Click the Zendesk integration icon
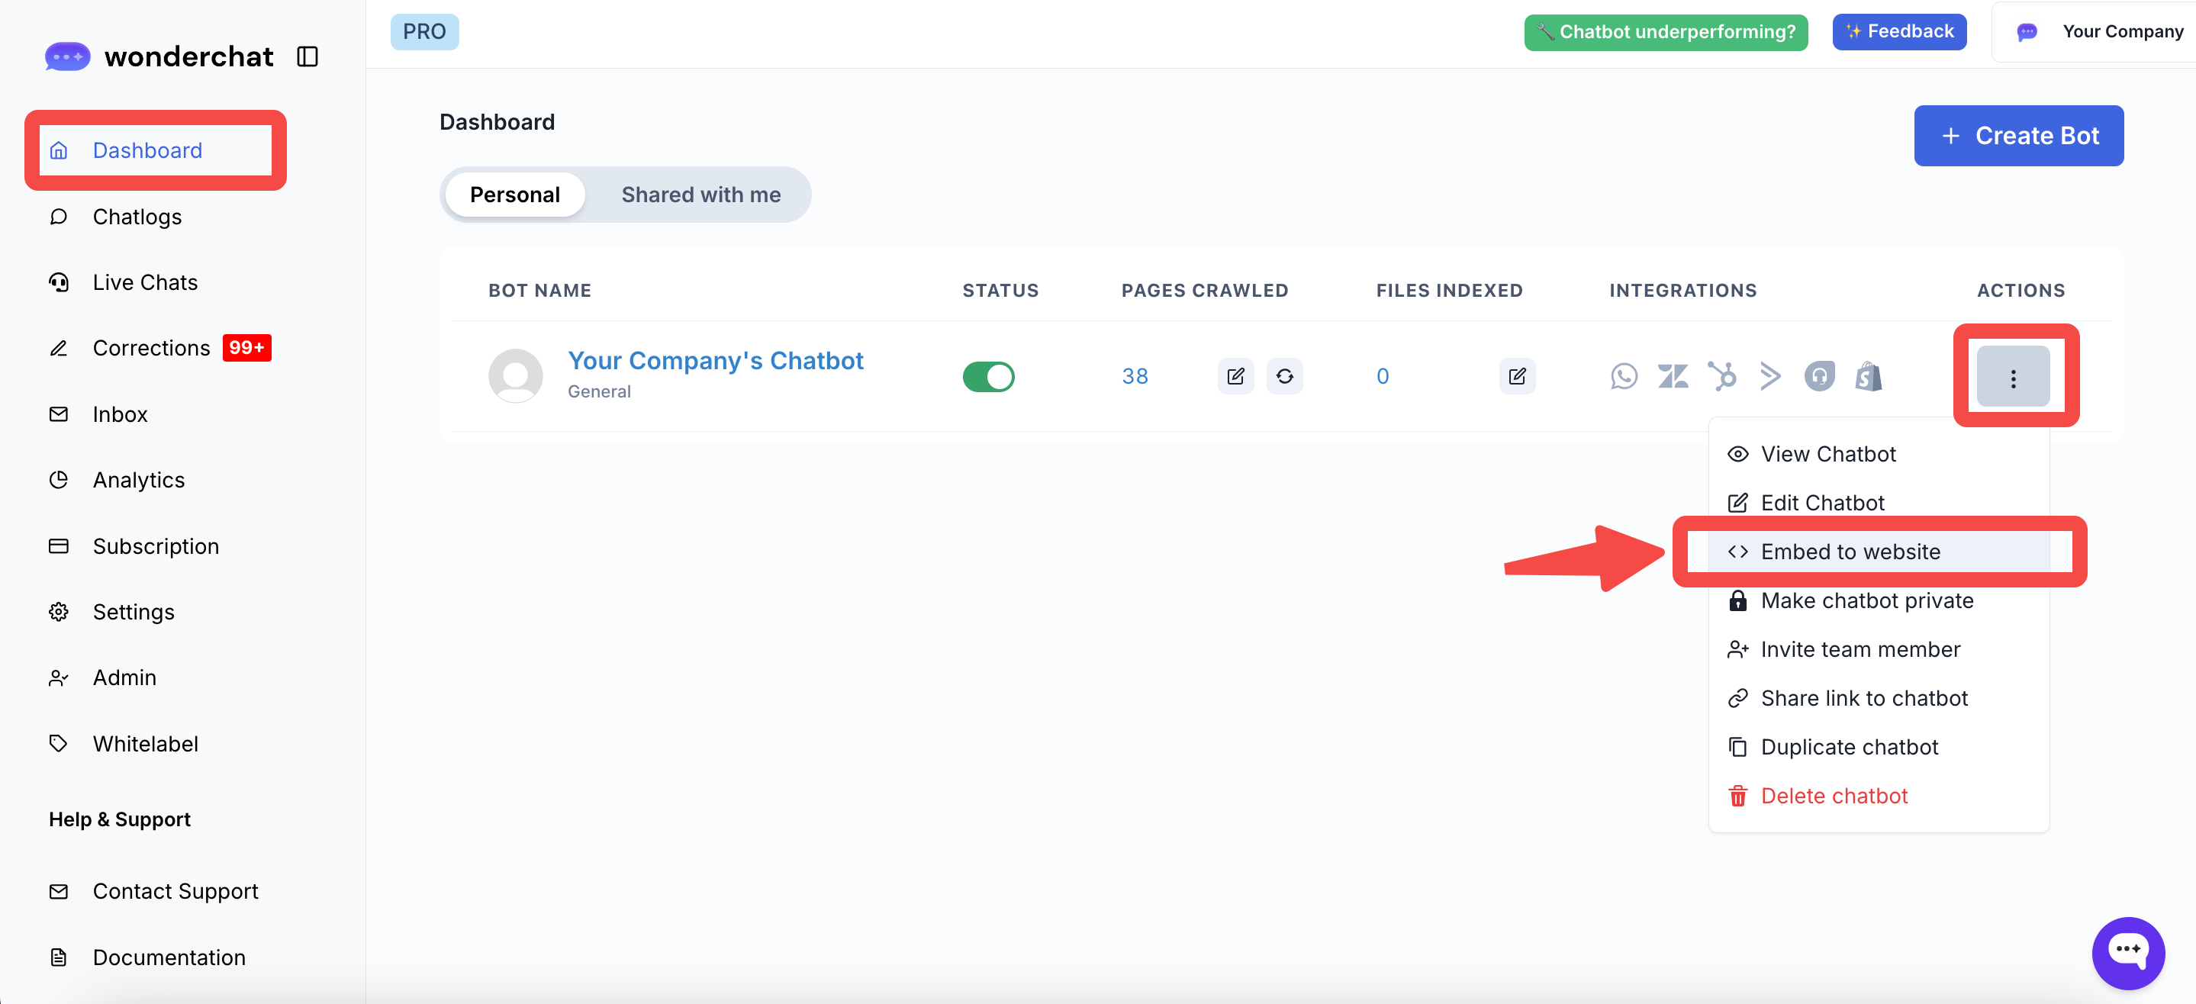 [1673, 376]
